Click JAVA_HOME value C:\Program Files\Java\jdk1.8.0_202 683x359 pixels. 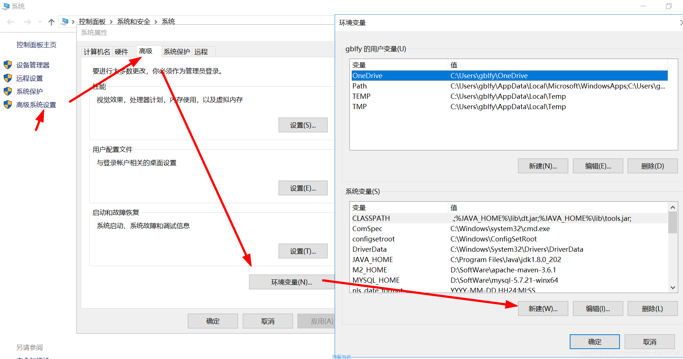coord(506,260)
